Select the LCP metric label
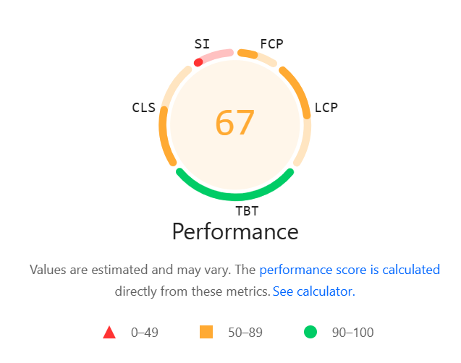 (326, 108)
